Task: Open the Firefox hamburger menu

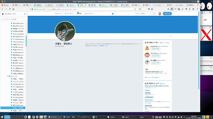Action: (x=197, y=9)
